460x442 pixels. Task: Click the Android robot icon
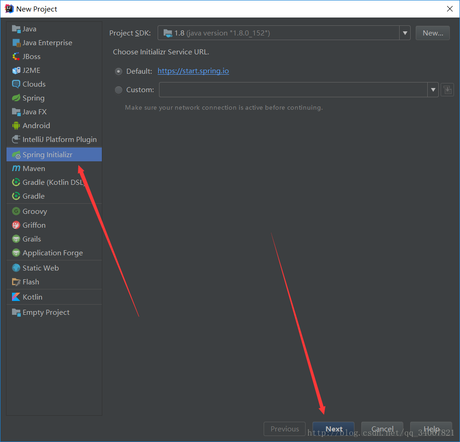[x=16, y=125]
